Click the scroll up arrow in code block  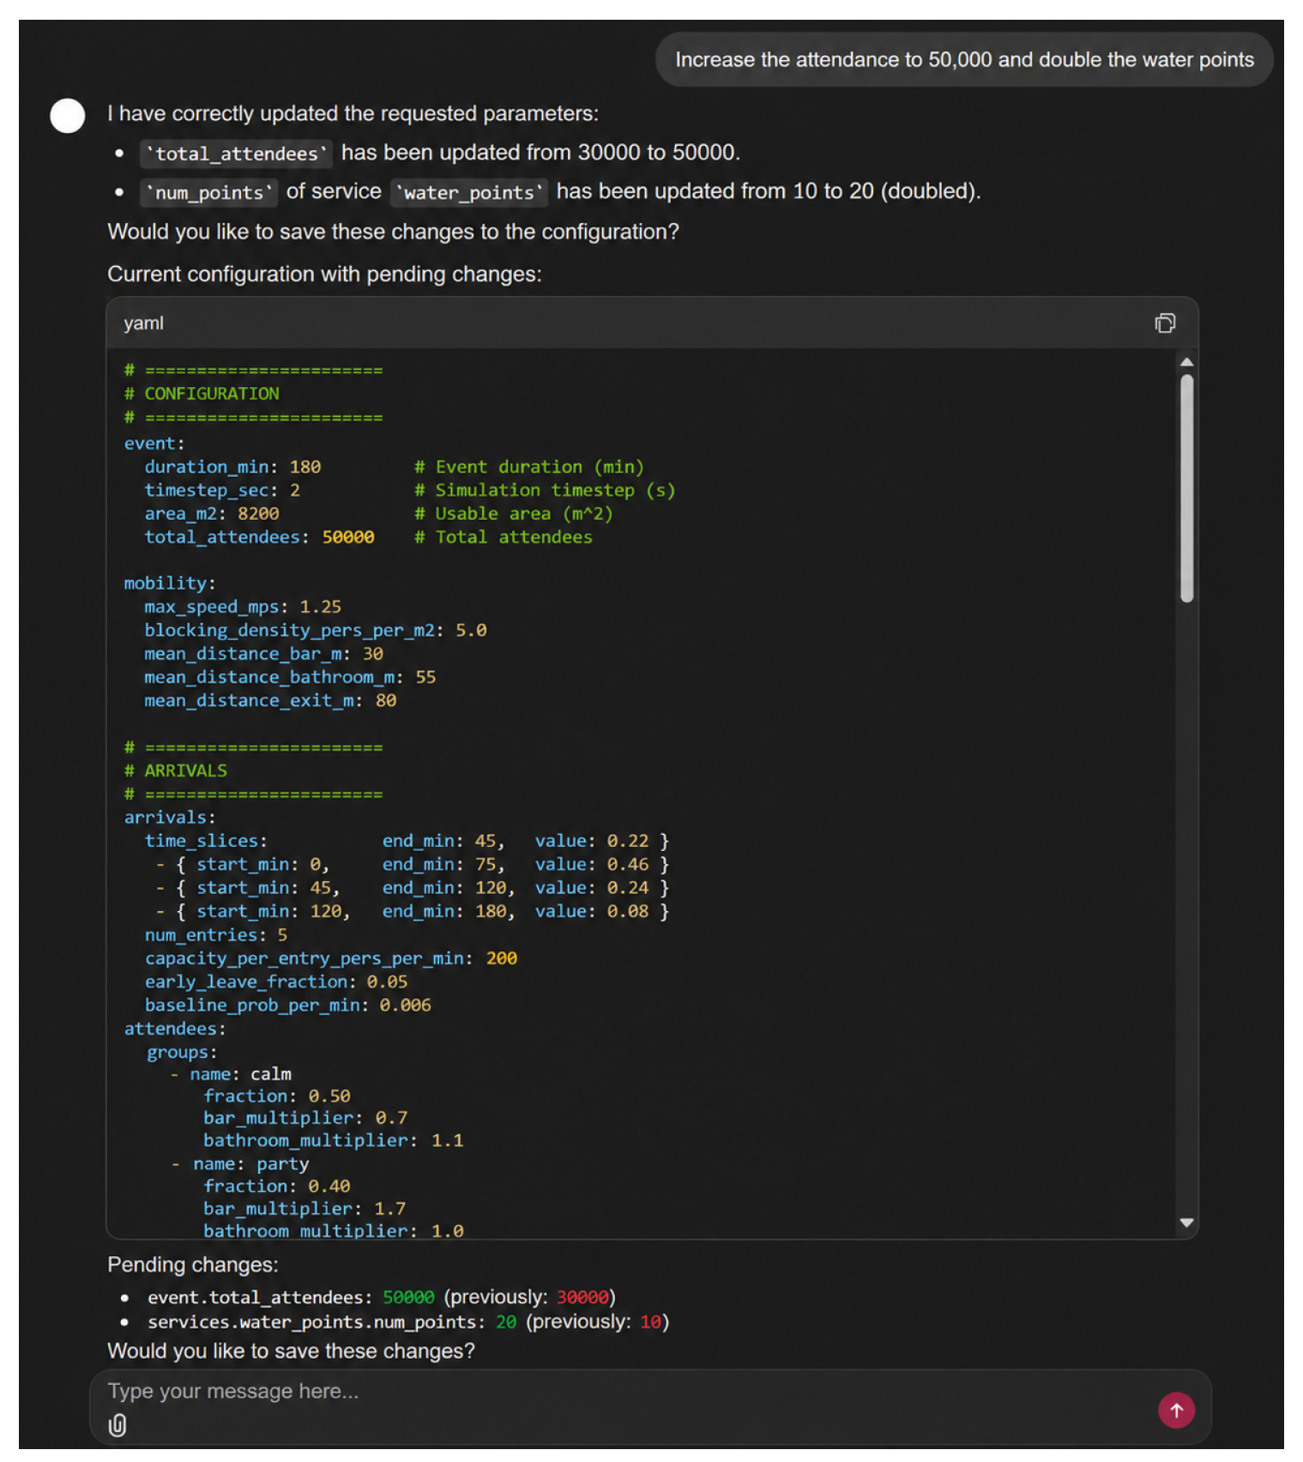click(x=1186, y=362)
